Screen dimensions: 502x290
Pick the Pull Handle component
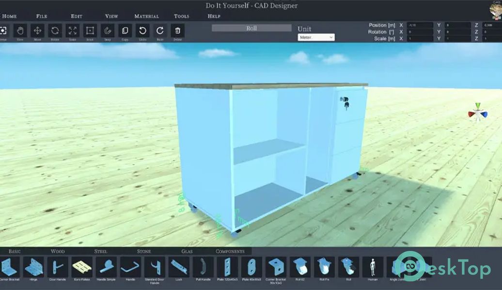coord(203,267)
